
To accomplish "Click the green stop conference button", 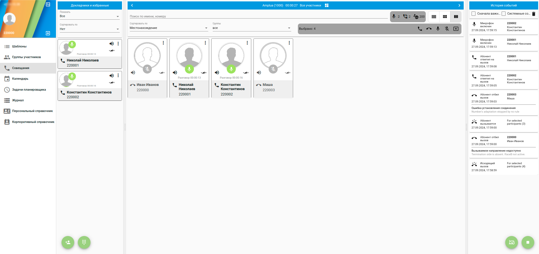I will [527, 242].
